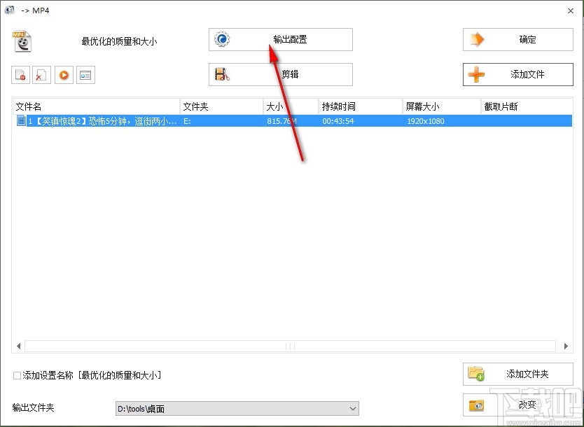Enable the 添加设置名称 checkbox
584x427 pixels.
[17, 376]
